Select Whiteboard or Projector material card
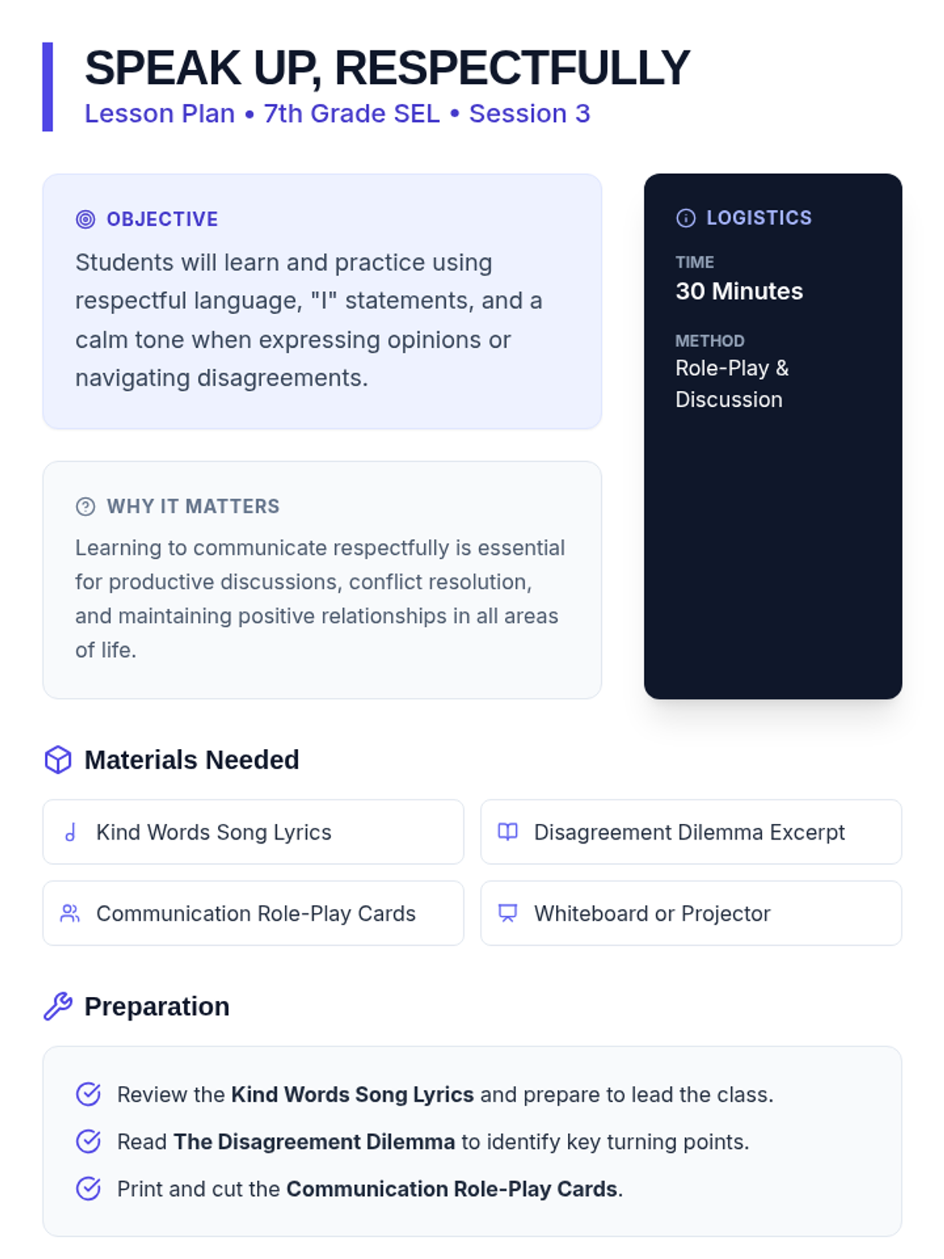 (690, 914)
